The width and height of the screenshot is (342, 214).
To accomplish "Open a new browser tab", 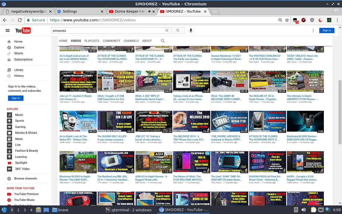I will [215, 12].
